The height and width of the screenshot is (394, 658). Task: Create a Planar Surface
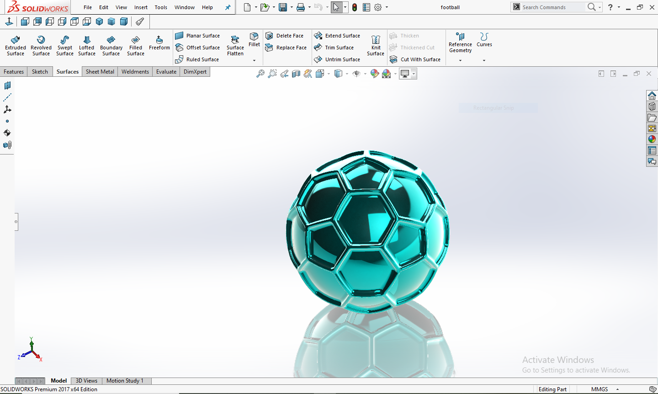coord(197,36)
